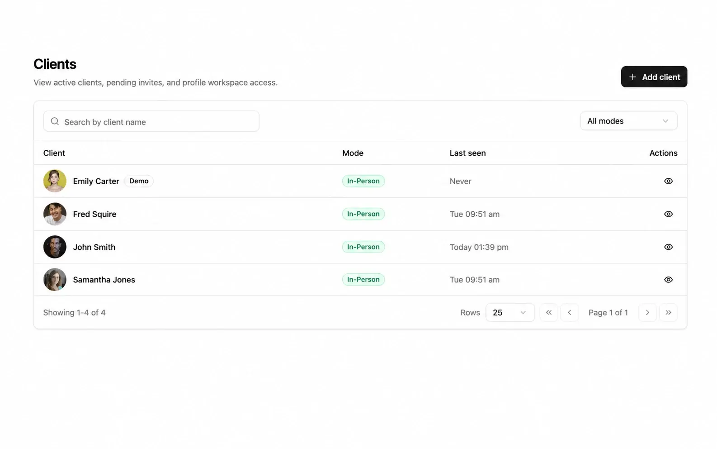Open the All modes filter dropdown

tap(628, 121)
